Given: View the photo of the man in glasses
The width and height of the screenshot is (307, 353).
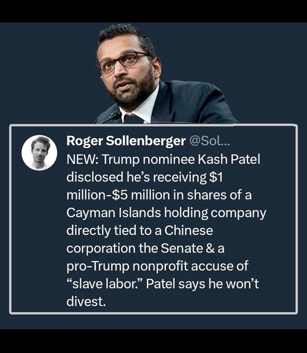Looking at the screenshot, I should [166, 74].
